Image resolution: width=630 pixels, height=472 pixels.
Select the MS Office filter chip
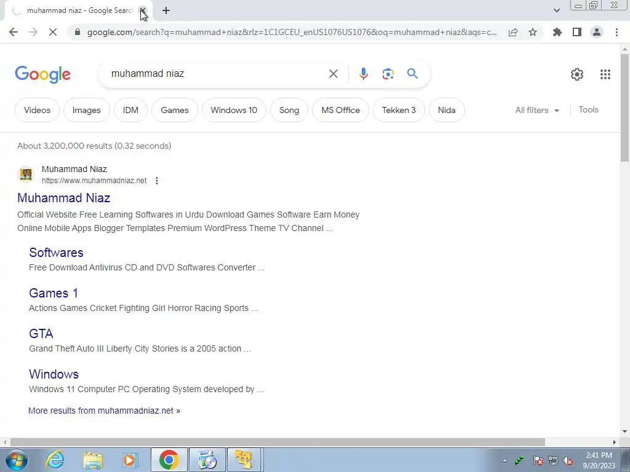(341, 110)
